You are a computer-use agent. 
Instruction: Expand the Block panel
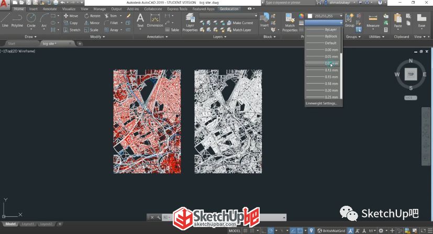[x=269, y=37]
